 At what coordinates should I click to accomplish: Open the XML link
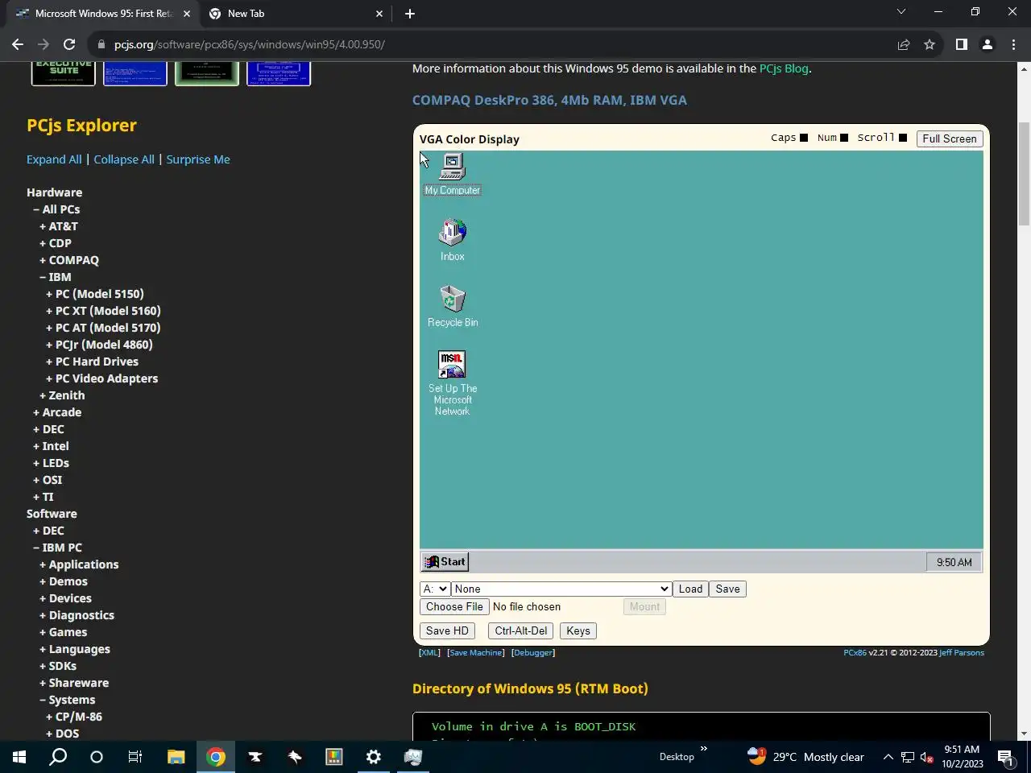[x=429, y=652]
